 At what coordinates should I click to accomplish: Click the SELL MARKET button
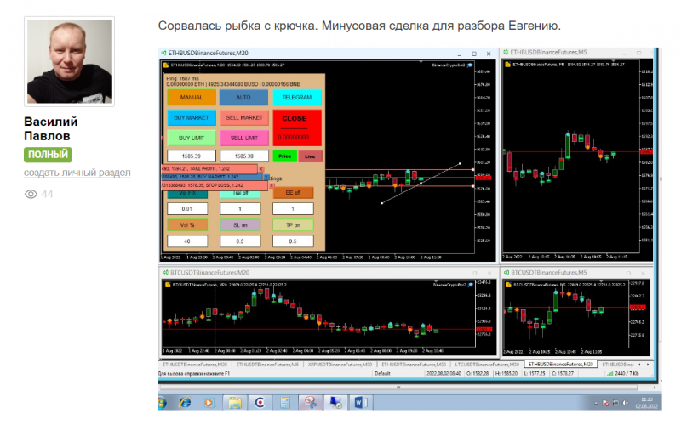244,117
